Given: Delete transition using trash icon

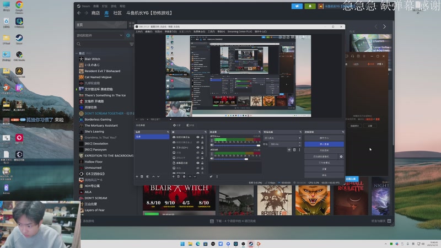Looking at the screenshot, I should tap(294, 149).
